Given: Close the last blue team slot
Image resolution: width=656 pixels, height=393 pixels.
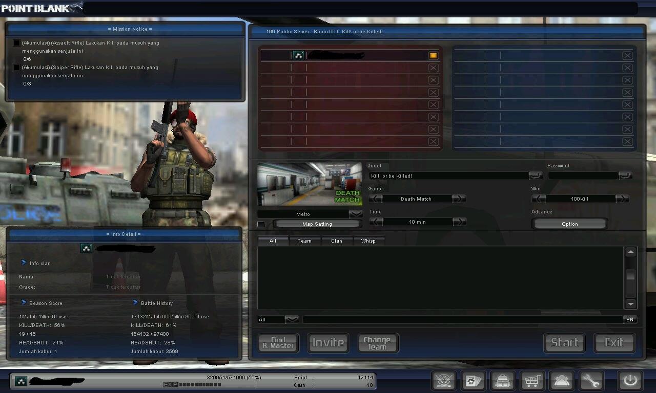Looking at the screenshot, I should click(627, 141).
